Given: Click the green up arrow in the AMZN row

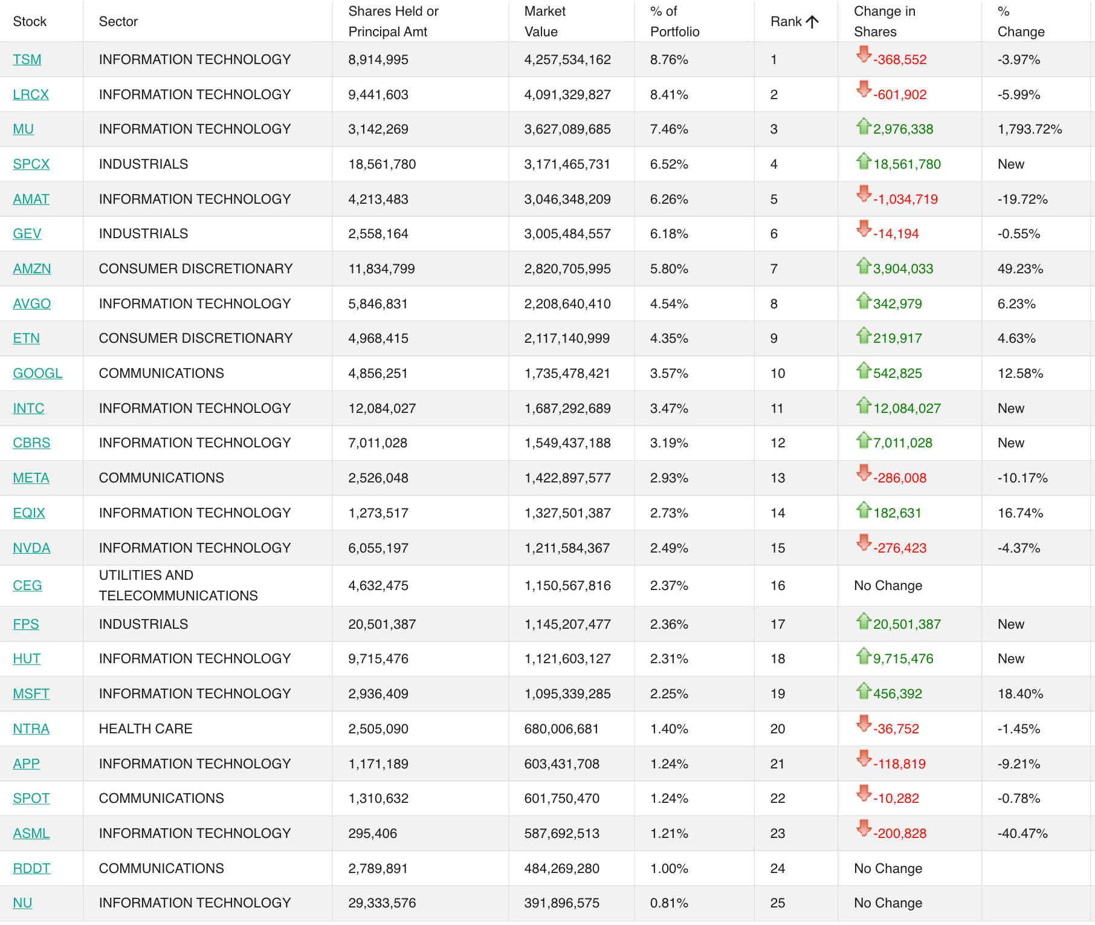Looking at the screenshot, I should (x=864, y=265).
